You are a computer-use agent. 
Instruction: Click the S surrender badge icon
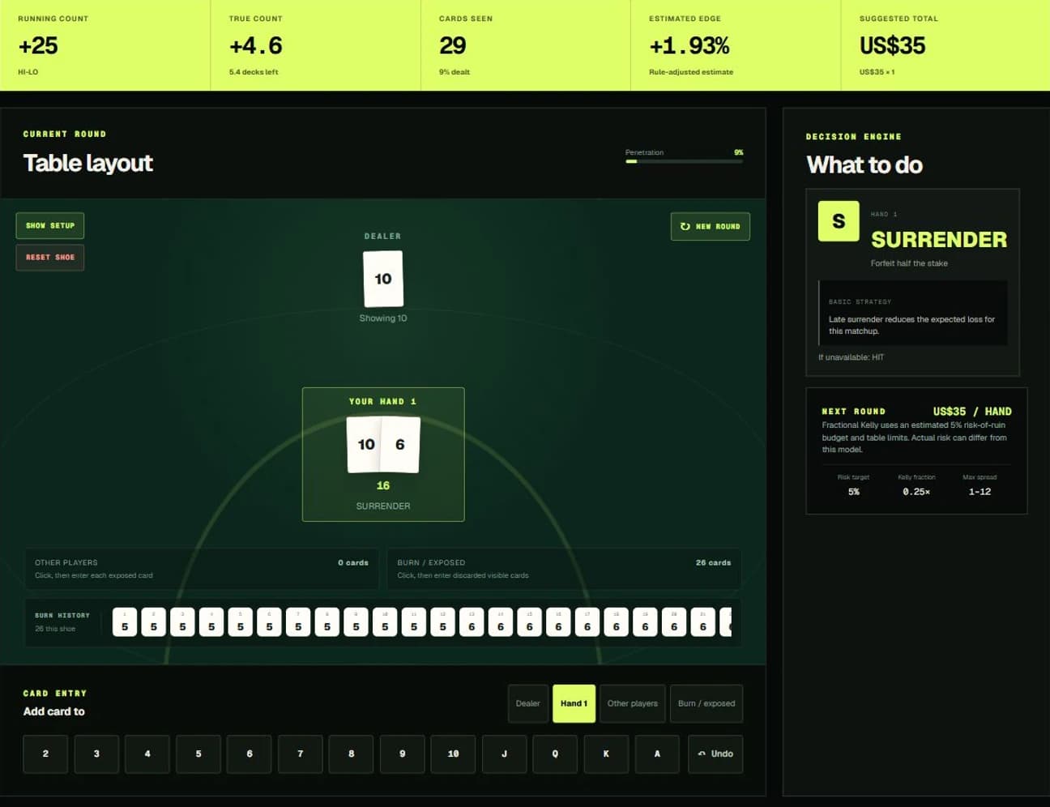pos(839,221)
